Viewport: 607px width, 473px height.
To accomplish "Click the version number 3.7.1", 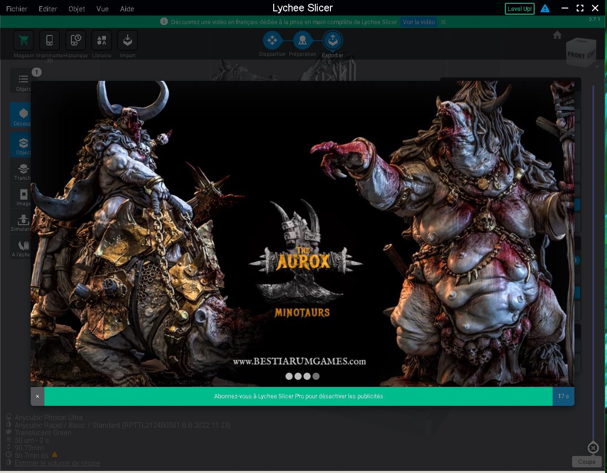I will pos(594,19).
